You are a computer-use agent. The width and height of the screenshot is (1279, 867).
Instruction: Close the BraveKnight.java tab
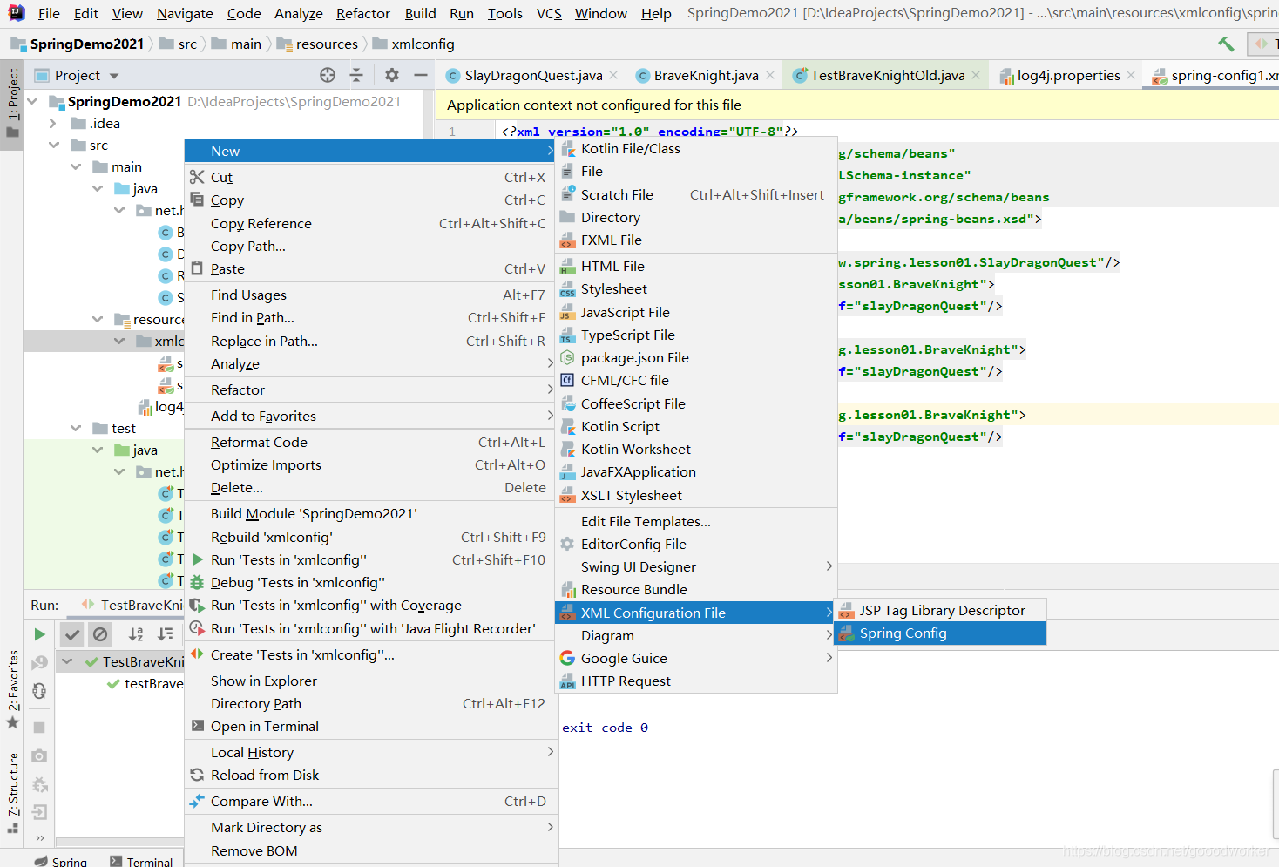coord(770,75)
